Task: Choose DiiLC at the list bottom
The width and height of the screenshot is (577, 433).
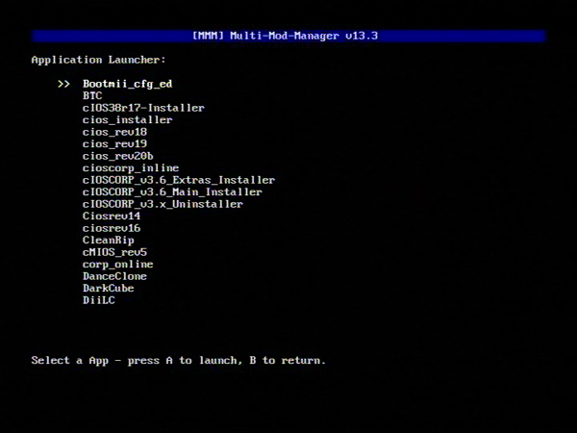Action: coord(99,300)
